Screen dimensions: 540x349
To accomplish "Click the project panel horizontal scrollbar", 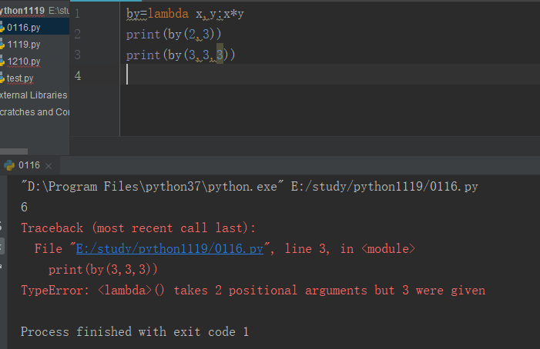I will 14,151.
